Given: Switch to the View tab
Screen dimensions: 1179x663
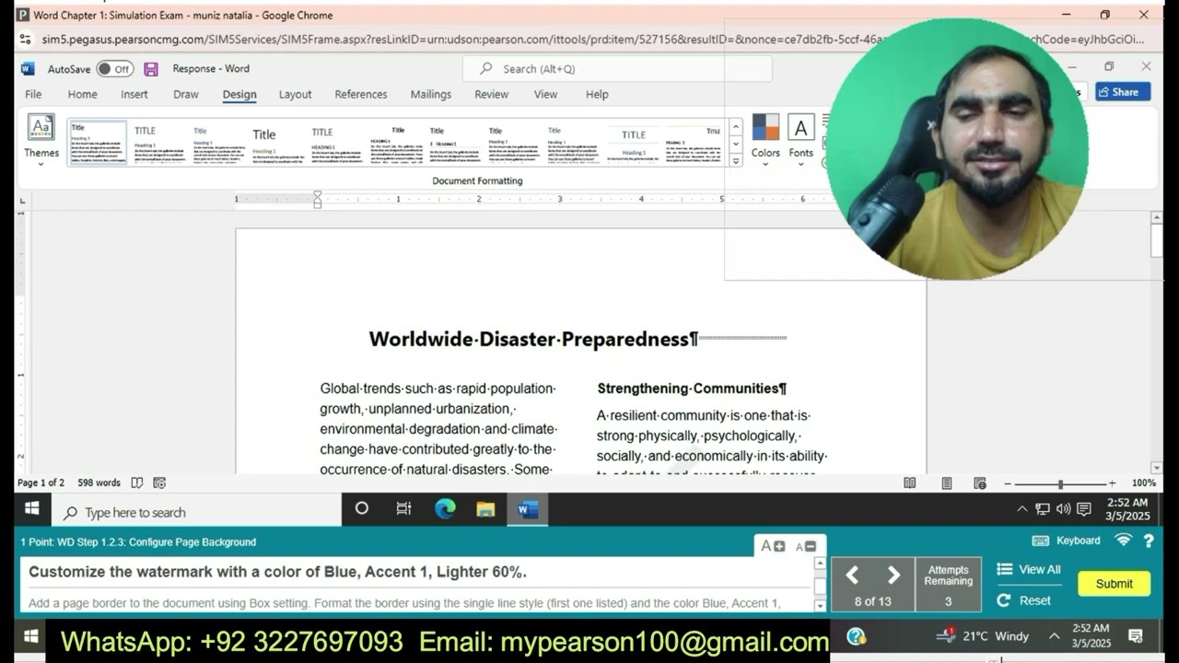Looking at the screenshot, I should (x=546, y=94).
